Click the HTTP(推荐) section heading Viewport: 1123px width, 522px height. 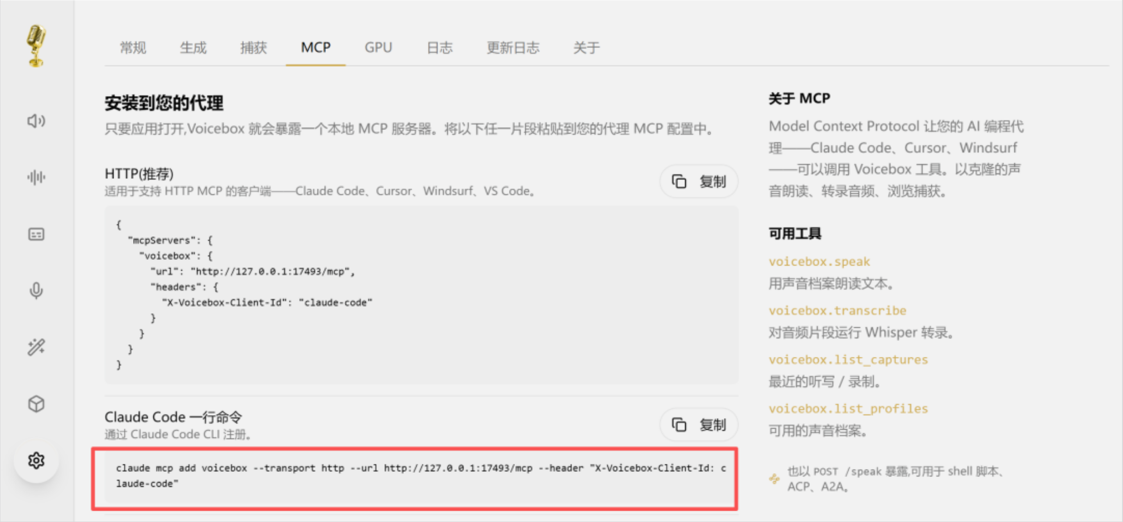click(x=139, y=174)
